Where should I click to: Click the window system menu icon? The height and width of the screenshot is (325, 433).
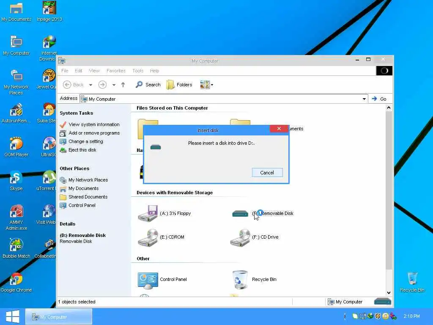[x=62, y=61]
